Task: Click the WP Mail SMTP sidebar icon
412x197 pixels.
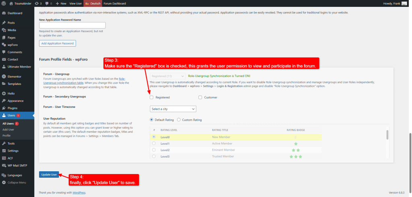Action: 4,166
